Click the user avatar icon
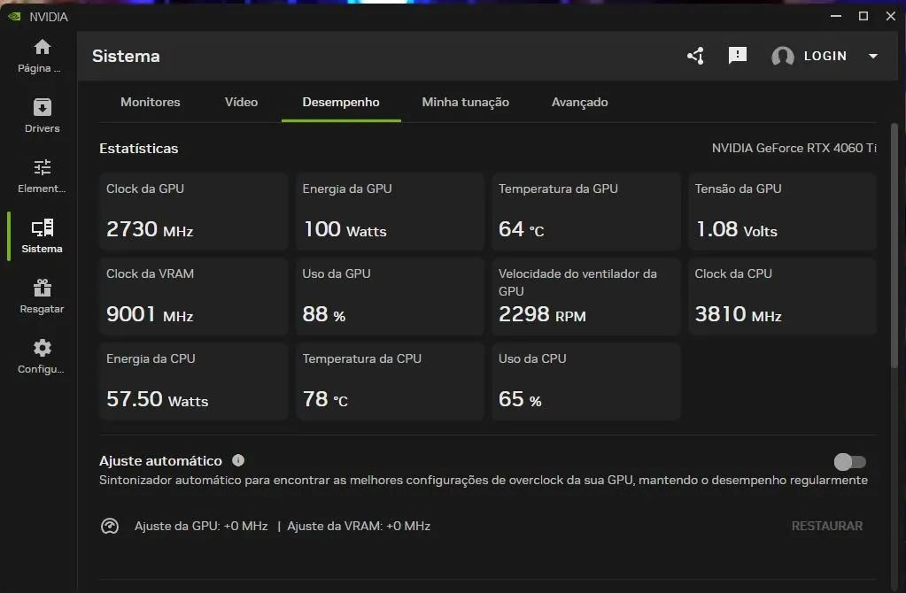The width and height of the screenshot is (906, 593). (782, 56)
